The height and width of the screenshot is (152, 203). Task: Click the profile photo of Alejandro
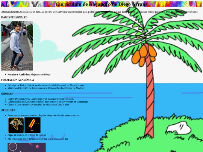pos(17,46)
